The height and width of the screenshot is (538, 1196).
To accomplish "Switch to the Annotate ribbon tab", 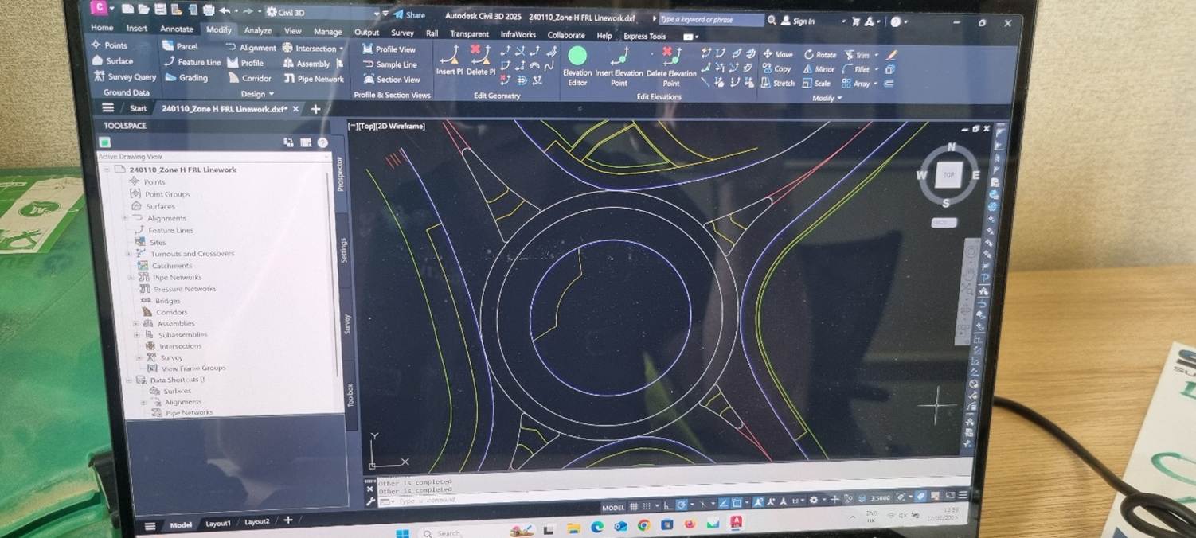I will point(176,29).
